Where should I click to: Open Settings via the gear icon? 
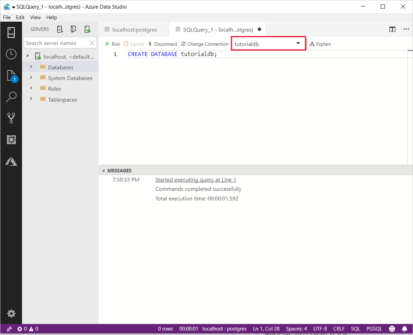11,314
